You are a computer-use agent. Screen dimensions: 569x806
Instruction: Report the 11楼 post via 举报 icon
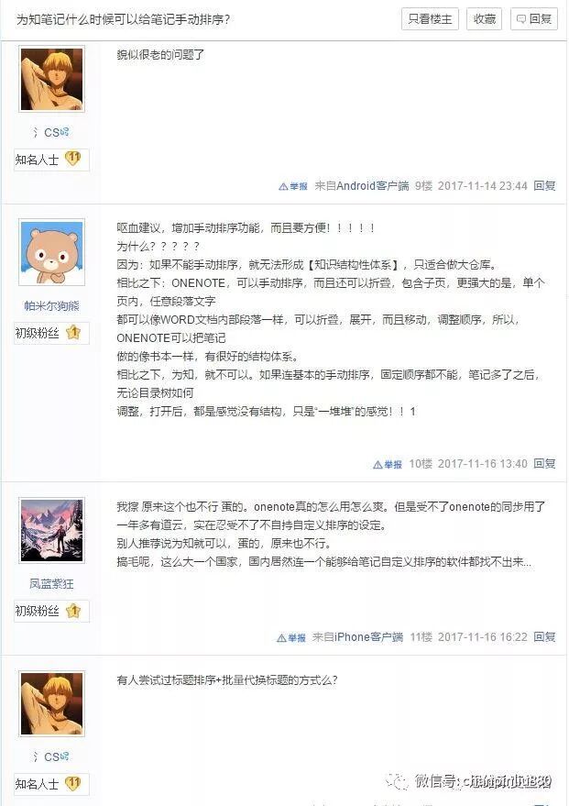(x=291, y=638)
